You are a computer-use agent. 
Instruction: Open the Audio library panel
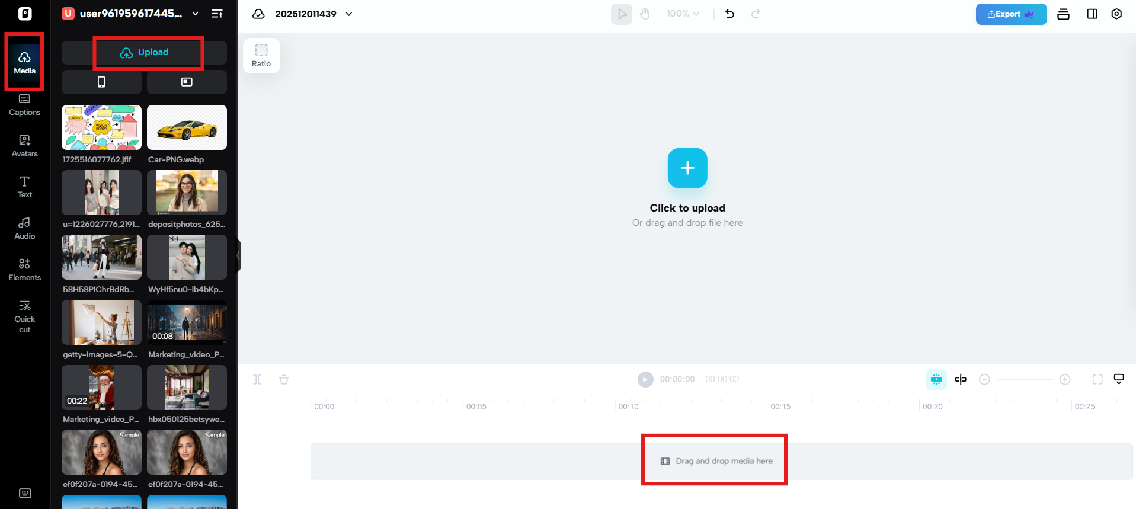tap(24, 229)
